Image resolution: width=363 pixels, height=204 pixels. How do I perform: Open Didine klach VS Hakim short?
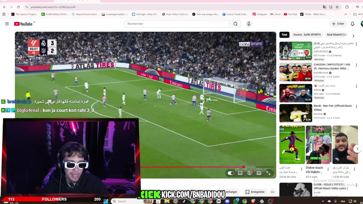tap(318, 145)
